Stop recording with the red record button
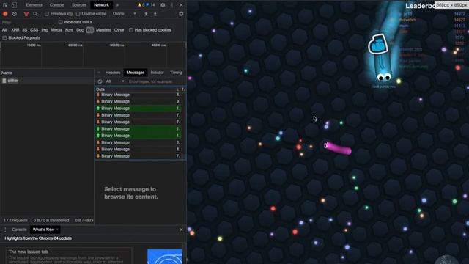469x264 pixels. tap(5, 14)
